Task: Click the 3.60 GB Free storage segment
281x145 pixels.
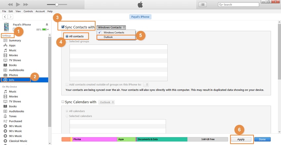Action: [208, 139]
